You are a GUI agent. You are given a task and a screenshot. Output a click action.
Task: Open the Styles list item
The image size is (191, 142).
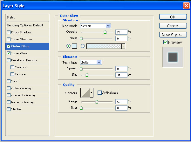[x=28, y=17]
